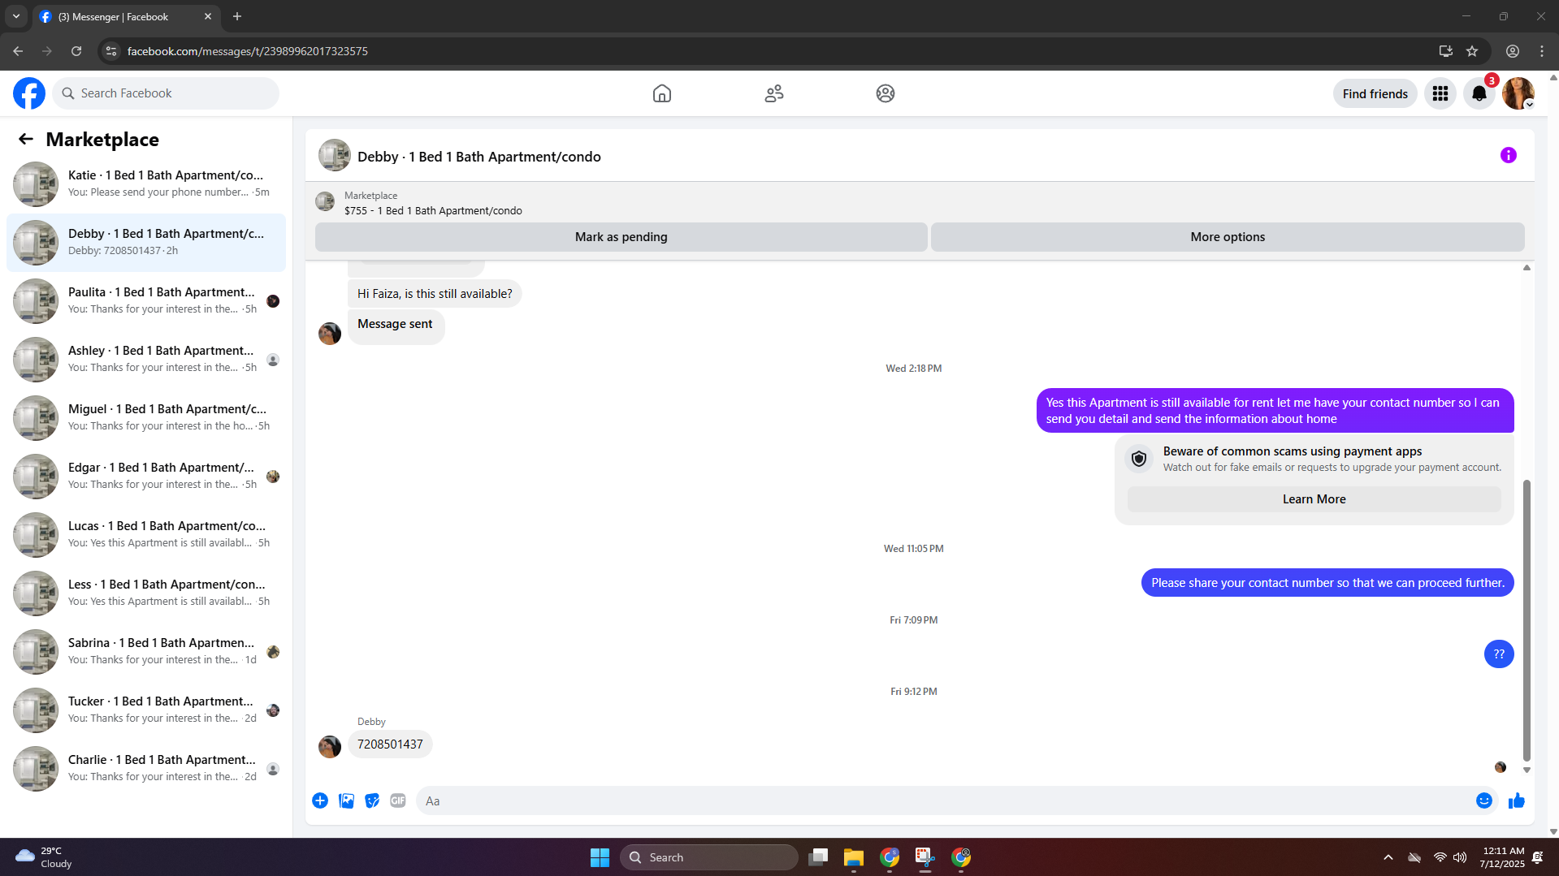Image resolution: width=1559 pixels, height=876 pixels.
Task: Open File Explorer from the taskbar
Action: (853, 857)
